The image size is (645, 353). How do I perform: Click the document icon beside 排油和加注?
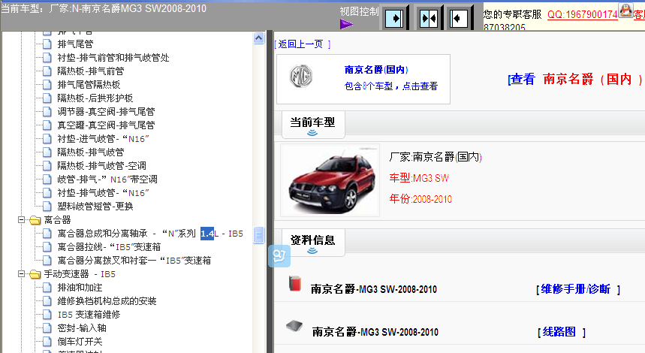[x=47, y=288]
